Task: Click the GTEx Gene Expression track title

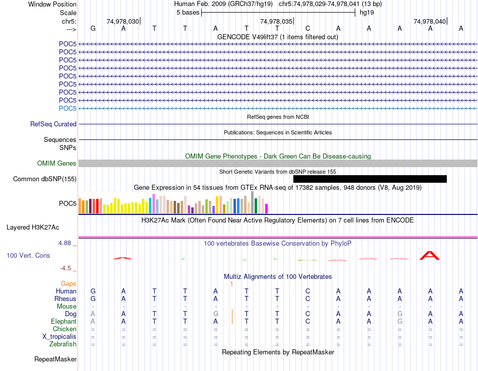Action: pos(278,187)
